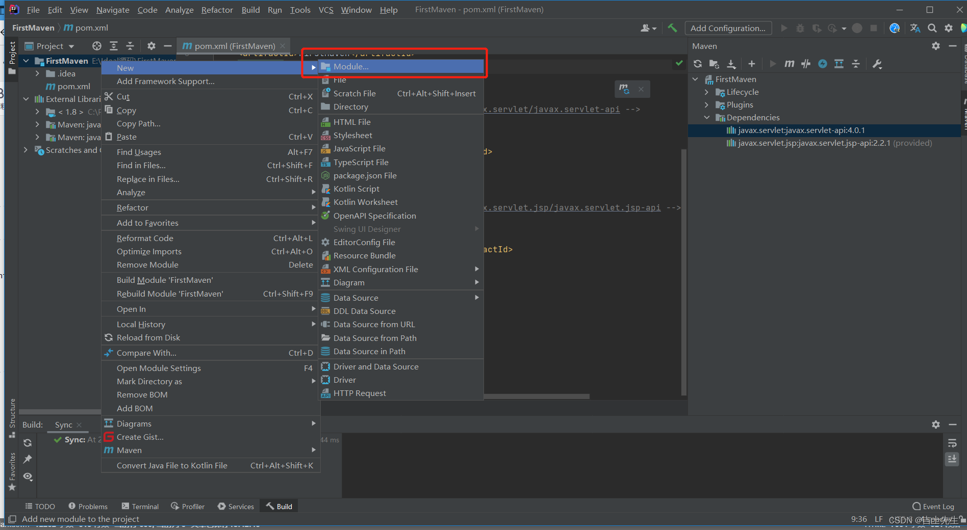Click Reformat Code in context menu
The width and height of the screenshot is (967, 530).
(210, 238)
